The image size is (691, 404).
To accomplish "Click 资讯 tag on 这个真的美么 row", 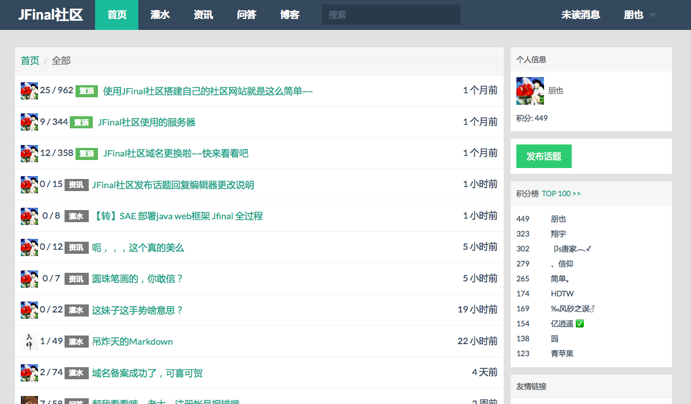I will [x=76, y=248].
